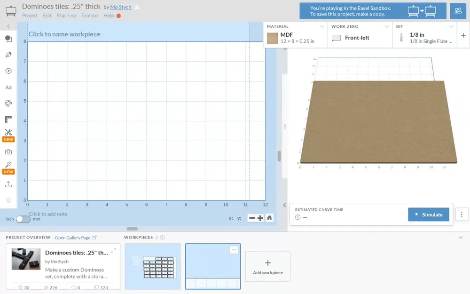The height and width of the screenshot is (294, 470).
Task: Open the Edit menu
Action: 47,16
